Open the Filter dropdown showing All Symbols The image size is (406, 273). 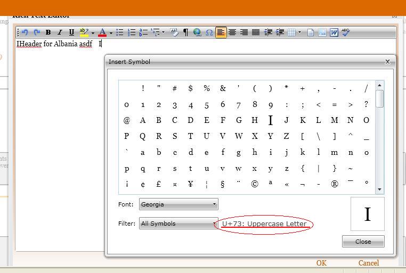click(x=178, y=224)
